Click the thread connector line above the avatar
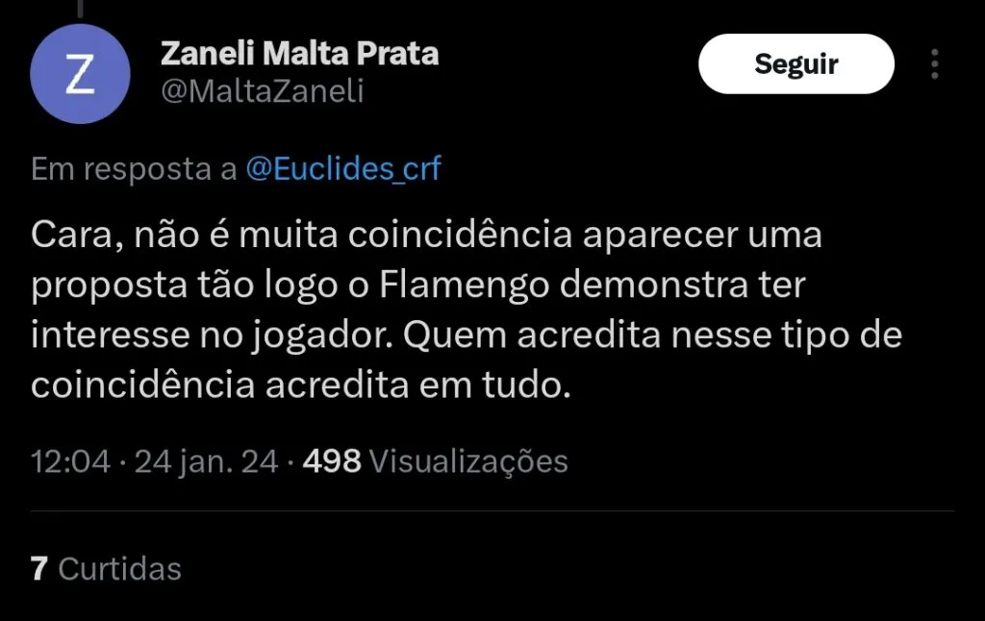Screen dimensions: 985x621 coord(80,6)
